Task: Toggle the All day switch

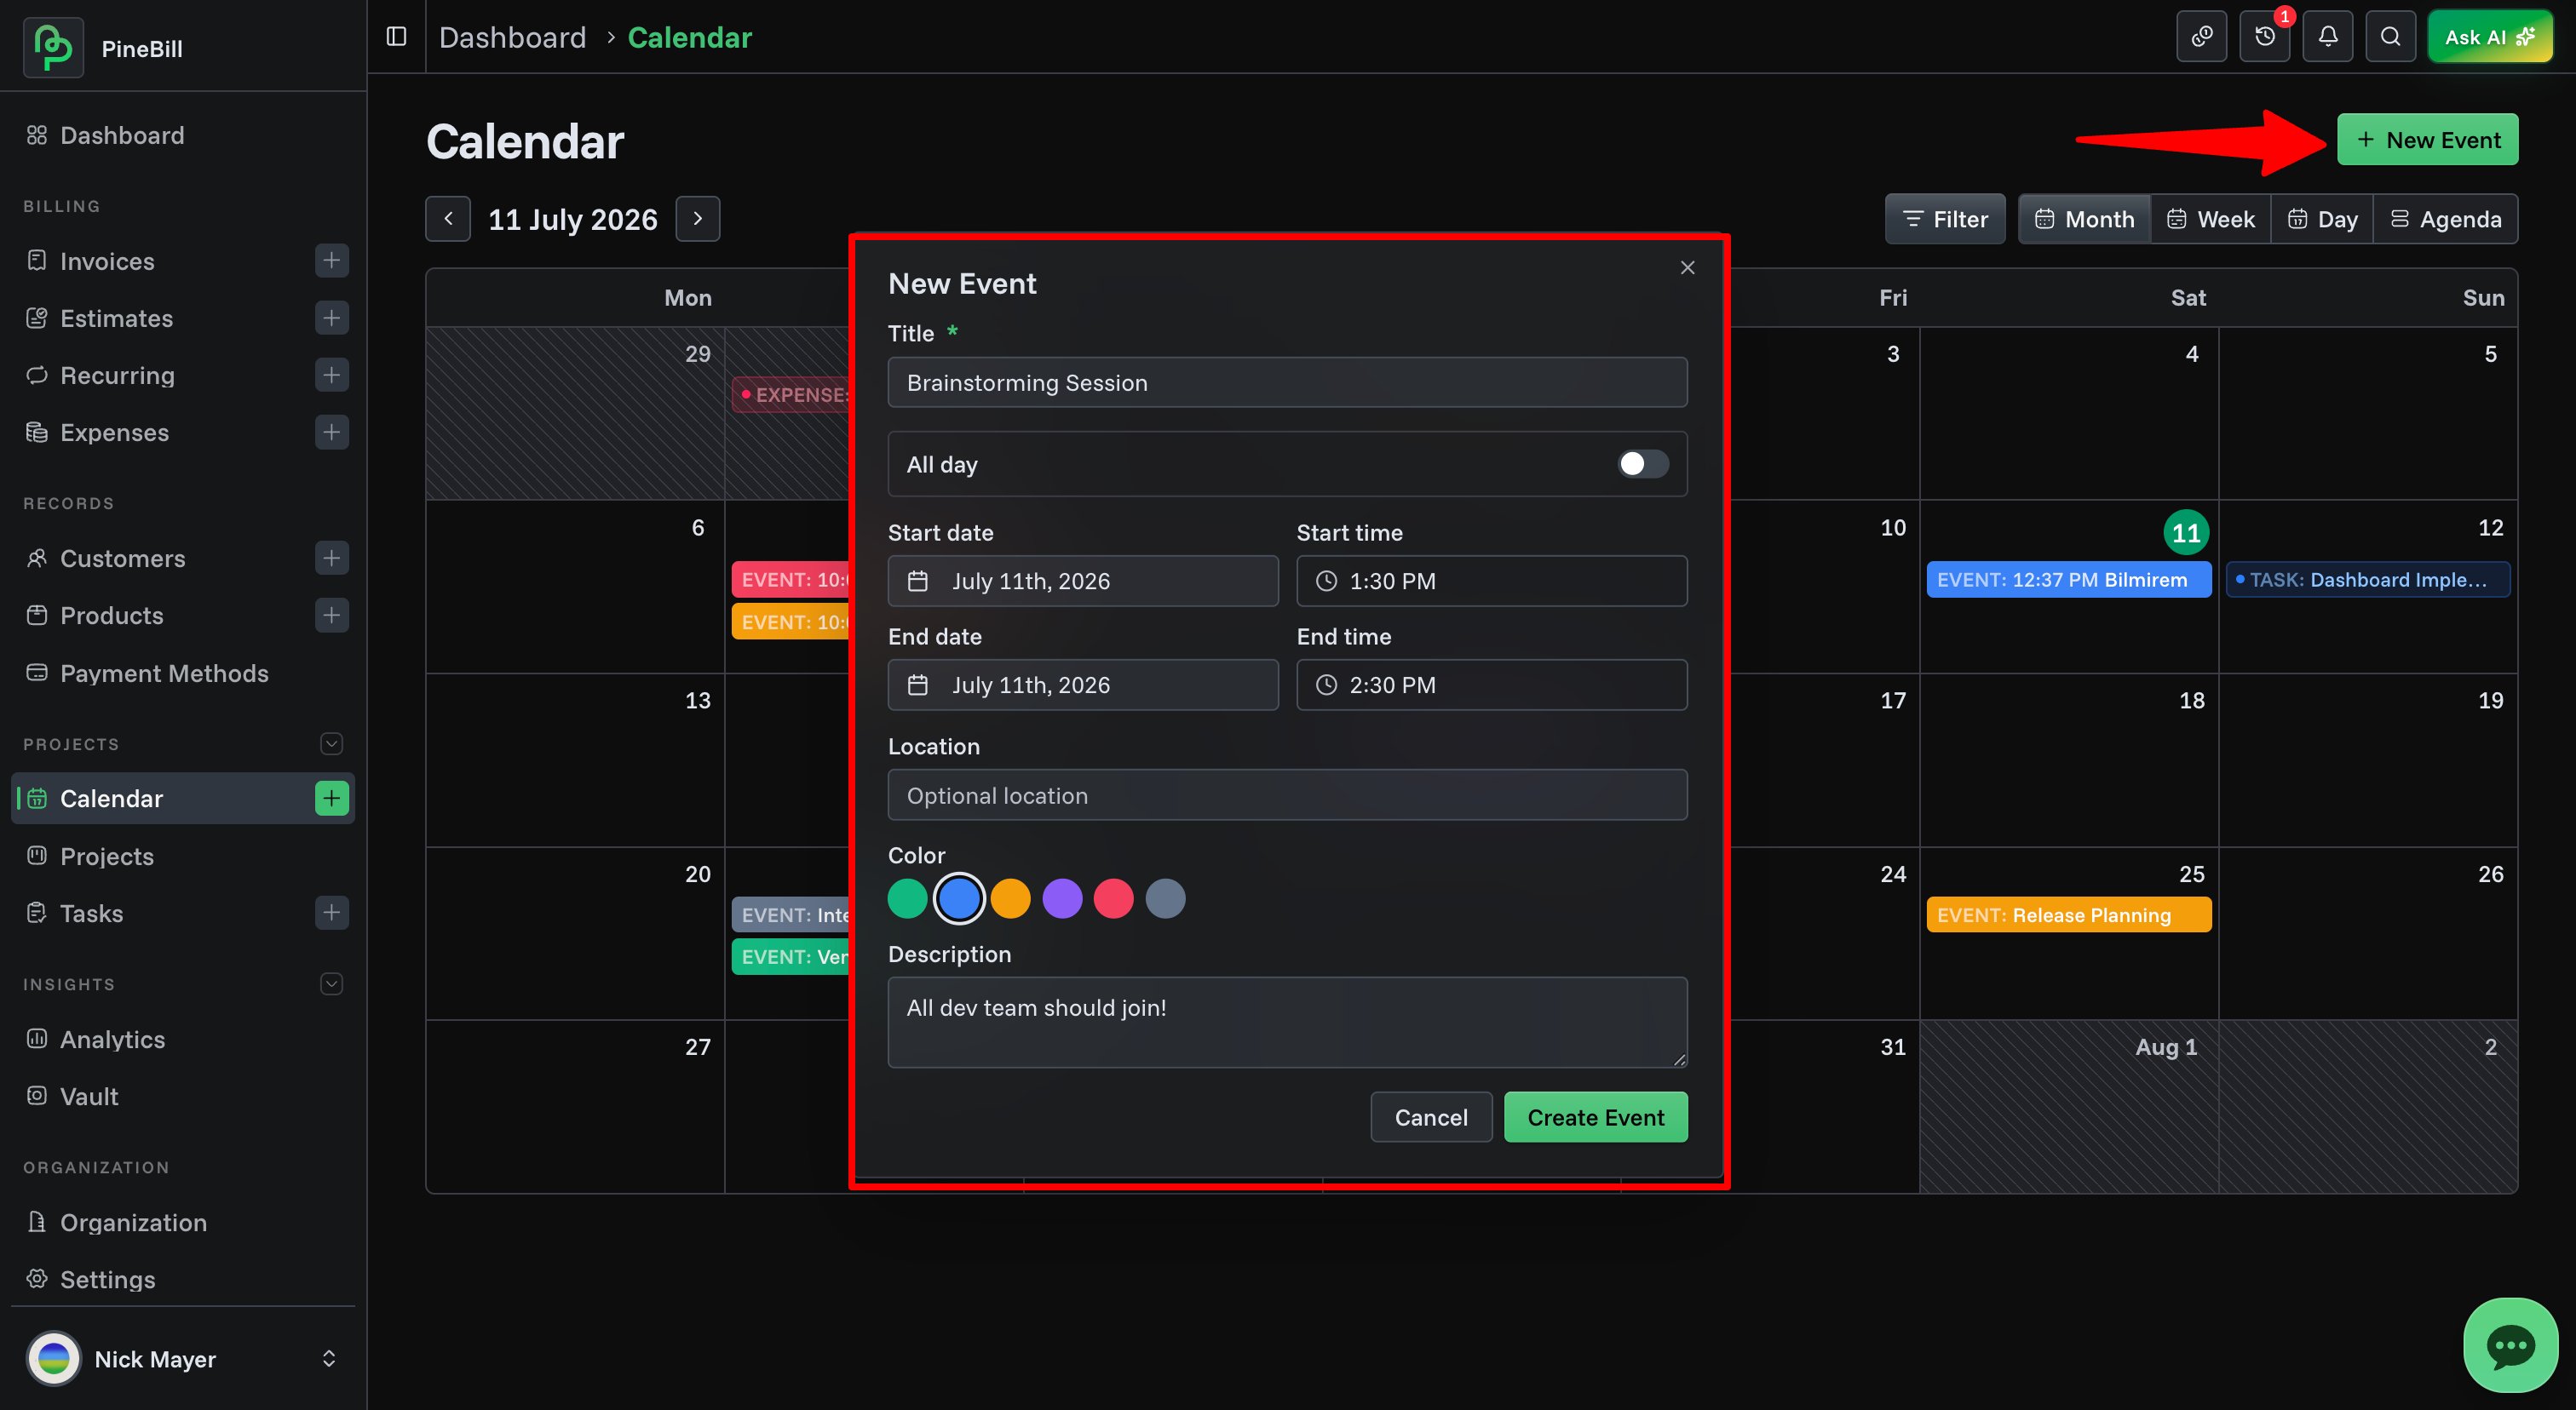Action: point(1643,464)
